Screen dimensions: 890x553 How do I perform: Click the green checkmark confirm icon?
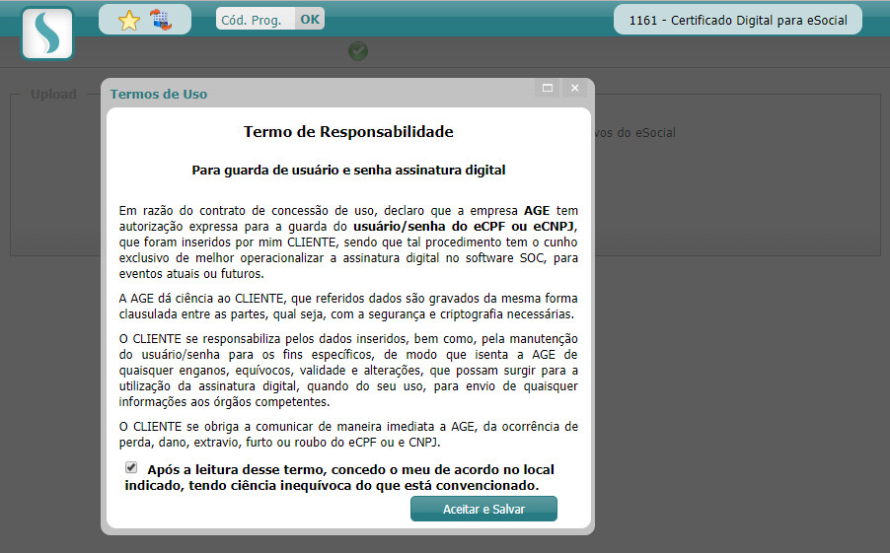358,51
